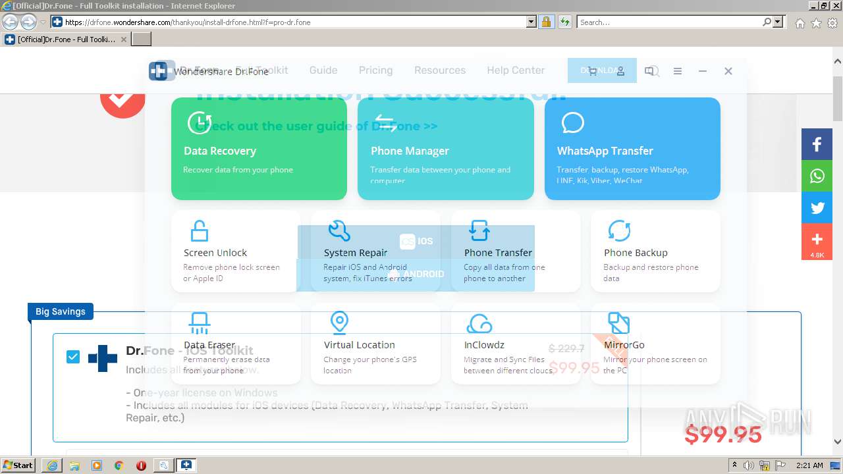Open the Data Recovery module
This screenshot has width=843, height=474.
tap(259, 149)
